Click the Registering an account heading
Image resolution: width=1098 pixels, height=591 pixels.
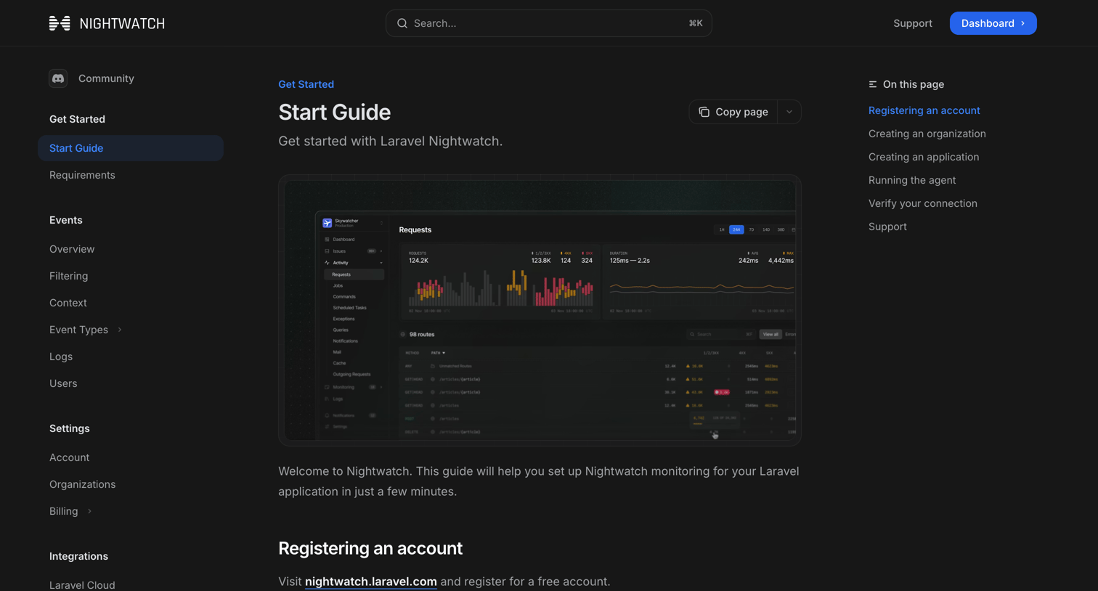(370, 548)
